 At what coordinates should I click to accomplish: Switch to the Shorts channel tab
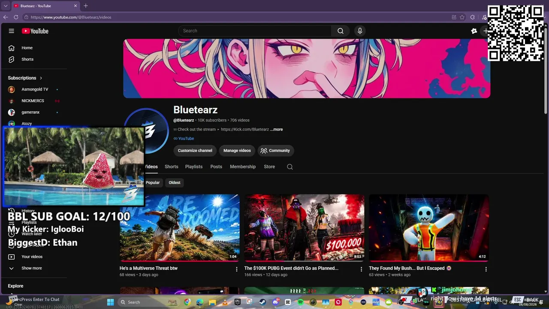tap(172, 167)
